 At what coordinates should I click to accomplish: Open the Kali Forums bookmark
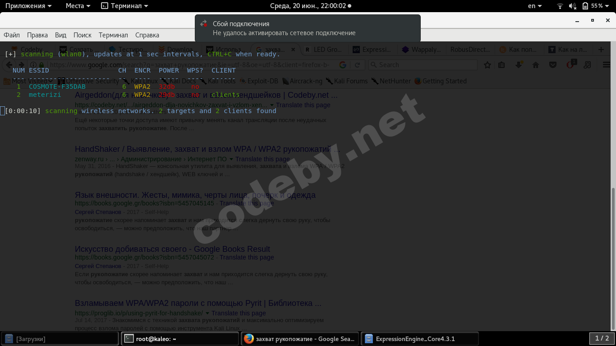[347, 81]
